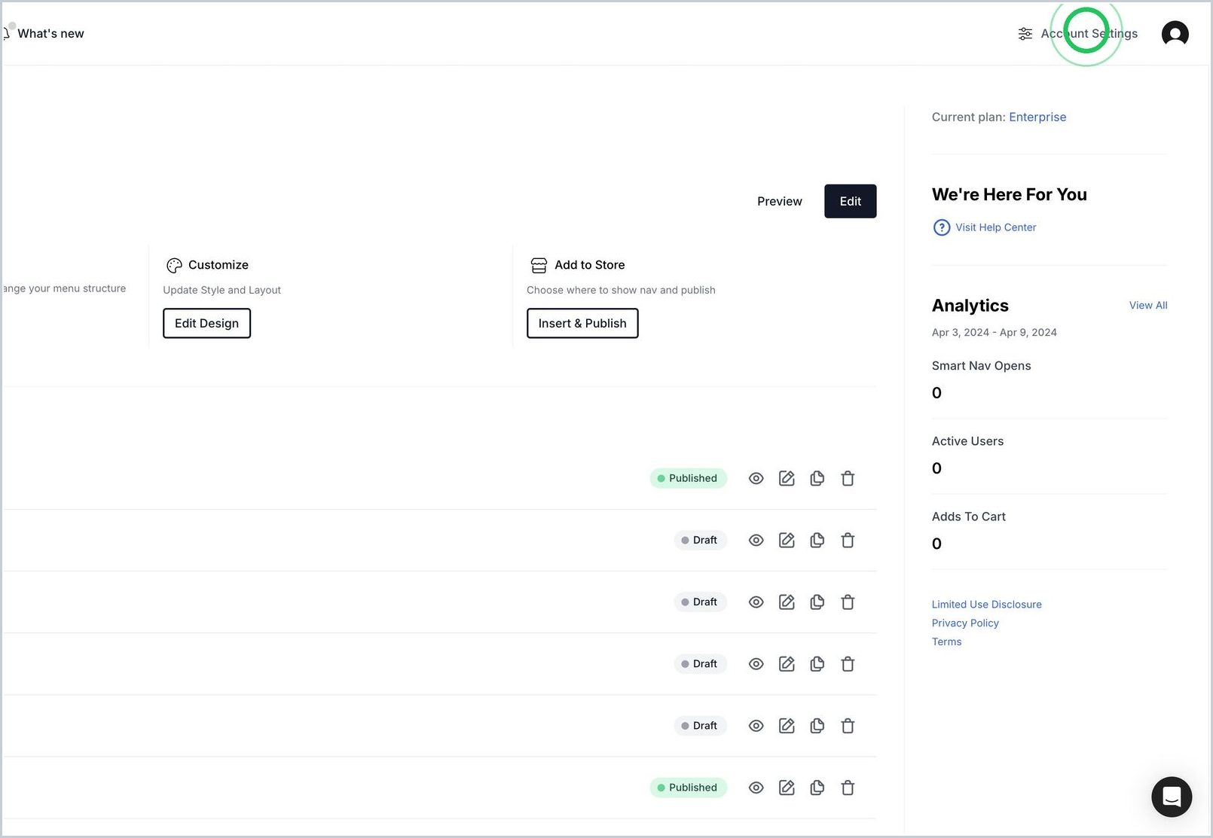View All analytics
The height and width of the screenshot is (838, 1213).
(x=1148, y=305)
